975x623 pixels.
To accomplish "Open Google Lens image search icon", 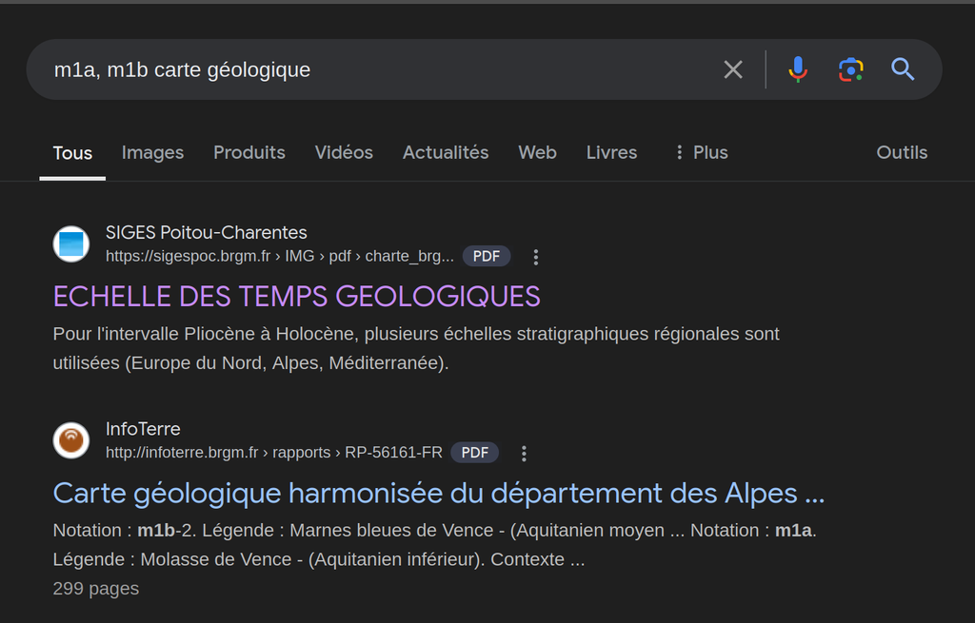I will pyautogui.click(x=850, y=69).
